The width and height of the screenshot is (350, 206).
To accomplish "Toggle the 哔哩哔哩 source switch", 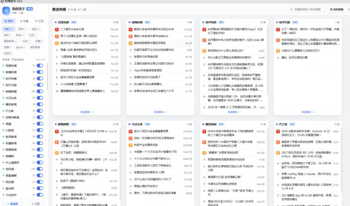I will click(40, 92).
